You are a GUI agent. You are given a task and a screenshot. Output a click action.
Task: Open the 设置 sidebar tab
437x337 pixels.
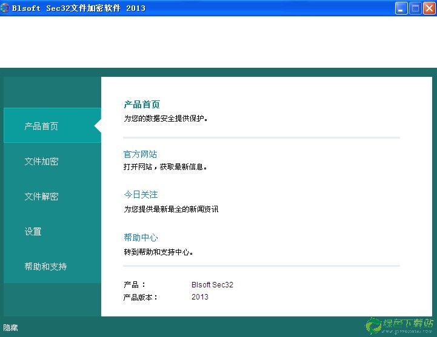pos(33,232)
